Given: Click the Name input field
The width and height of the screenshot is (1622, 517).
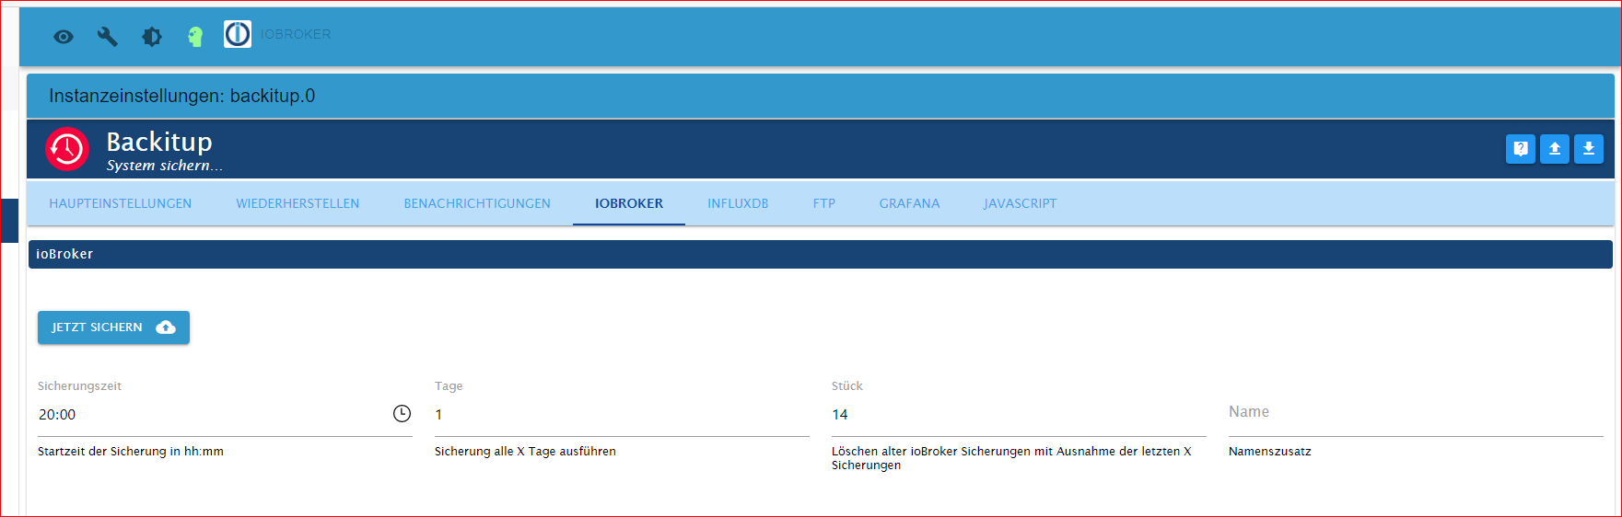Looking at the screenshot, I should pos(1416,415).
